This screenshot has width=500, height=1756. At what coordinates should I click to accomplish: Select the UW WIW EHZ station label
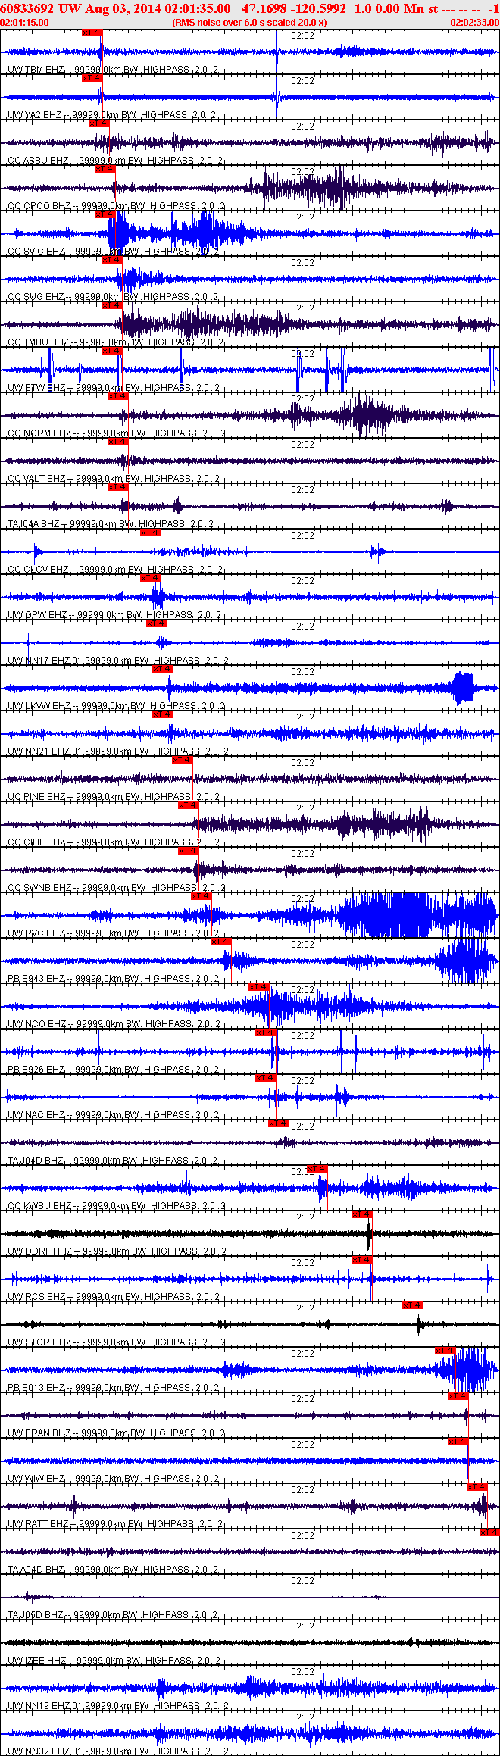pyautogui.click(x=114, y=1479)
